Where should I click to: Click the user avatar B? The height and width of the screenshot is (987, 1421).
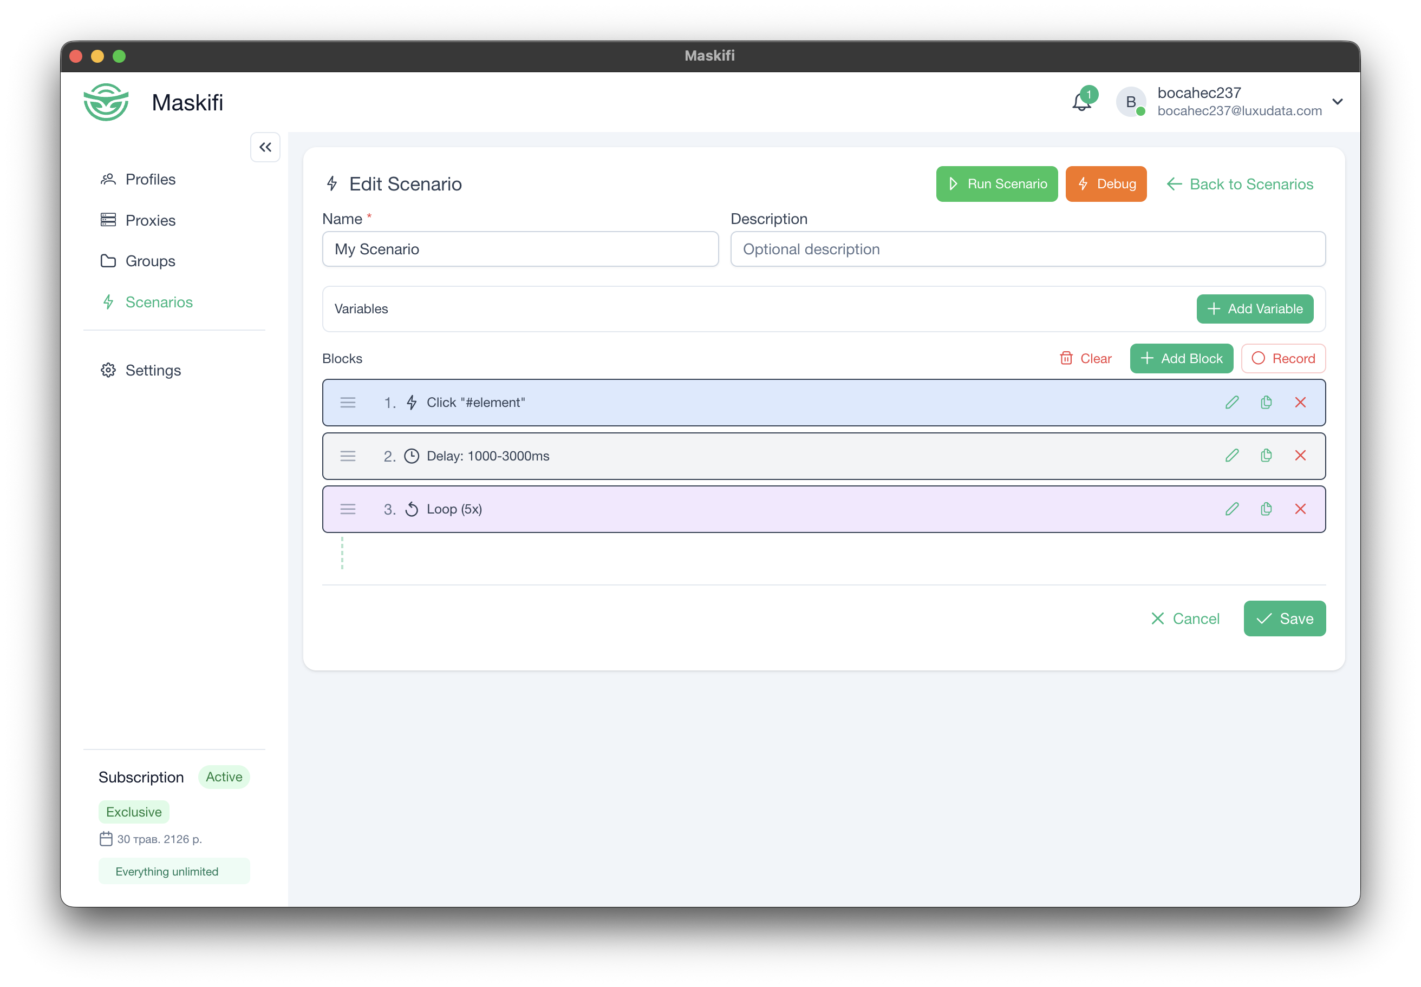point(1131,102)
